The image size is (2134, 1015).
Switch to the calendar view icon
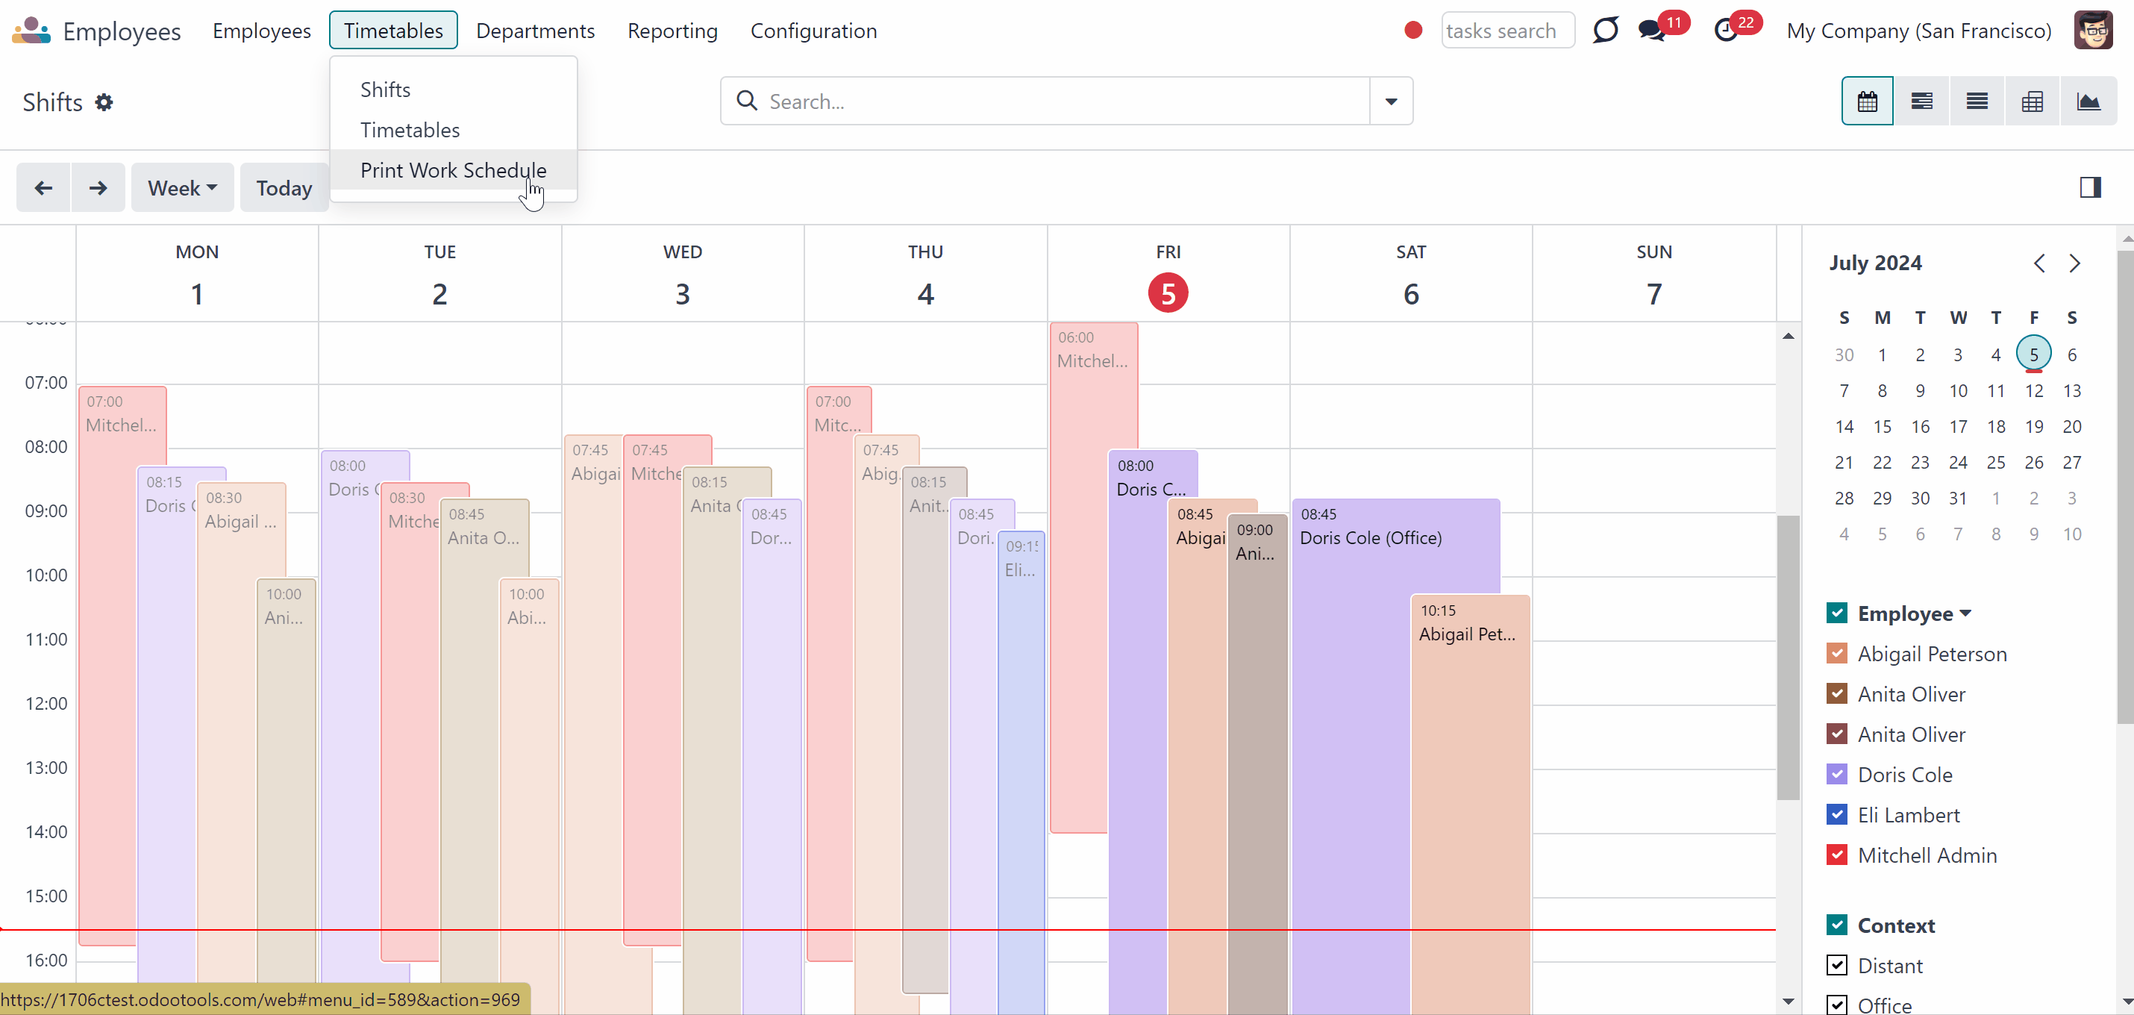pos(1867,101)
